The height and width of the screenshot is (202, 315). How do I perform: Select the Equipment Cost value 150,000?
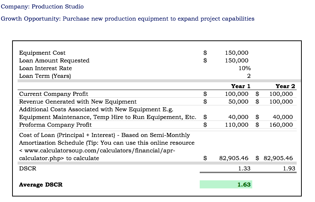[236, 53]
